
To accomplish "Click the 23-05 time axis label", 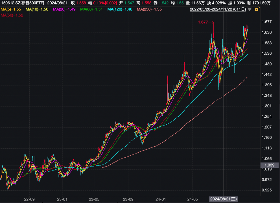I will [94, 199].
